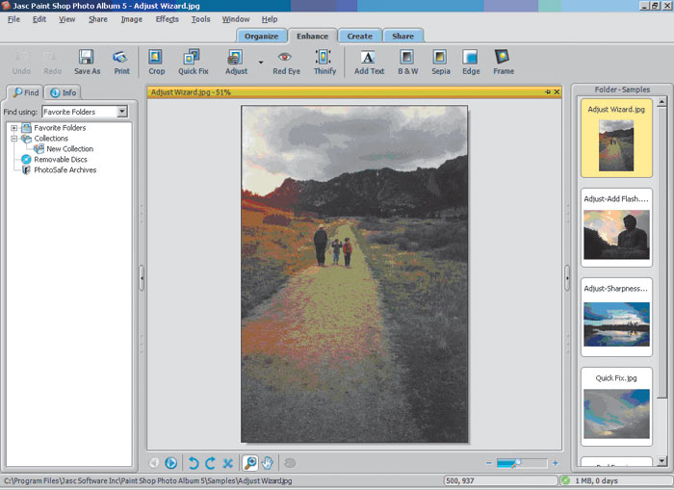
Task: Select Adjust-Add Flash thumbnail
Action: coord(616,227)
